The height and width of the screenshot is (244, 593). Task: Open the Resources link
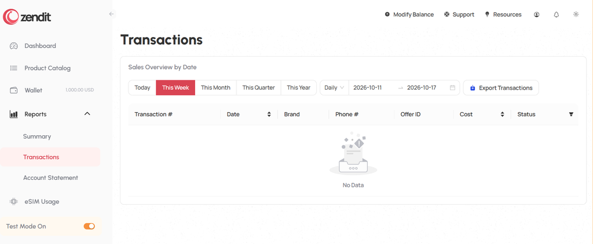point(503,14)
